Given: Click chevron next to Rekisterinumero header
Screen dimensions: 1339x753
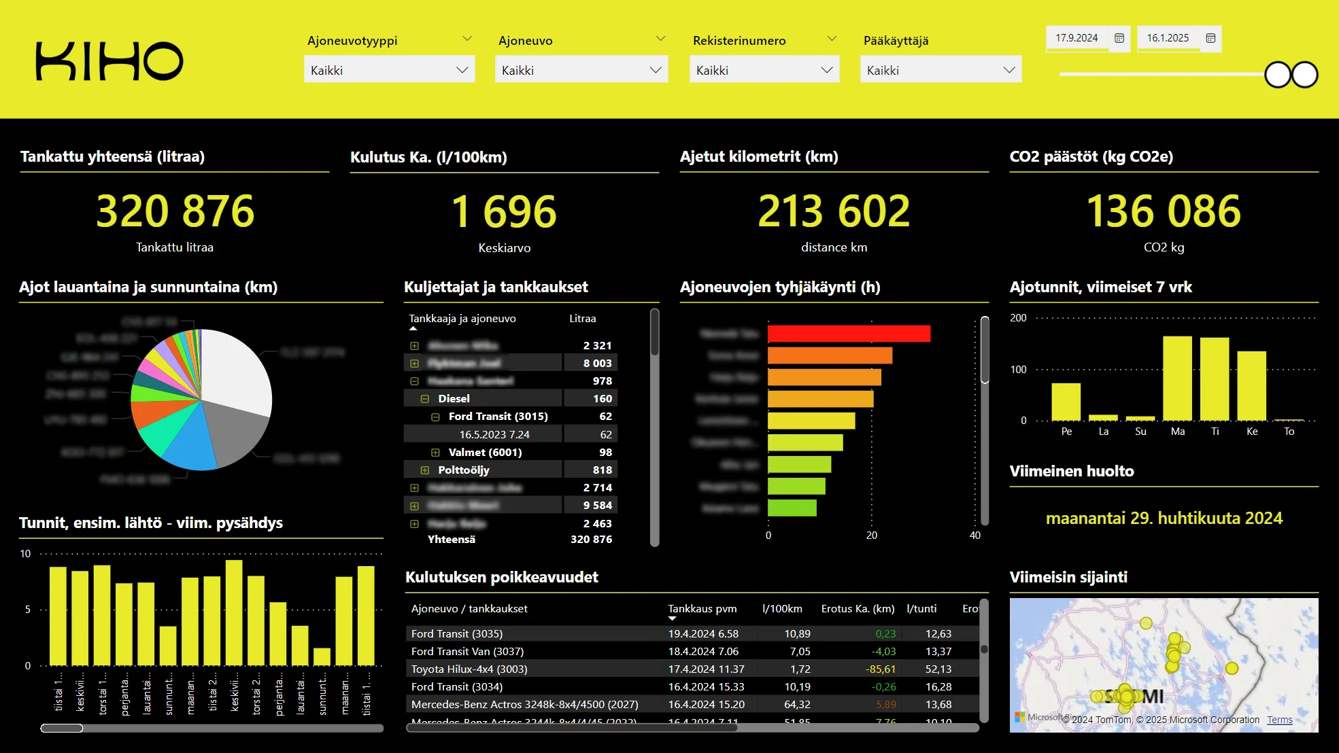Looking at the screenshot, I should pos(832,39).
